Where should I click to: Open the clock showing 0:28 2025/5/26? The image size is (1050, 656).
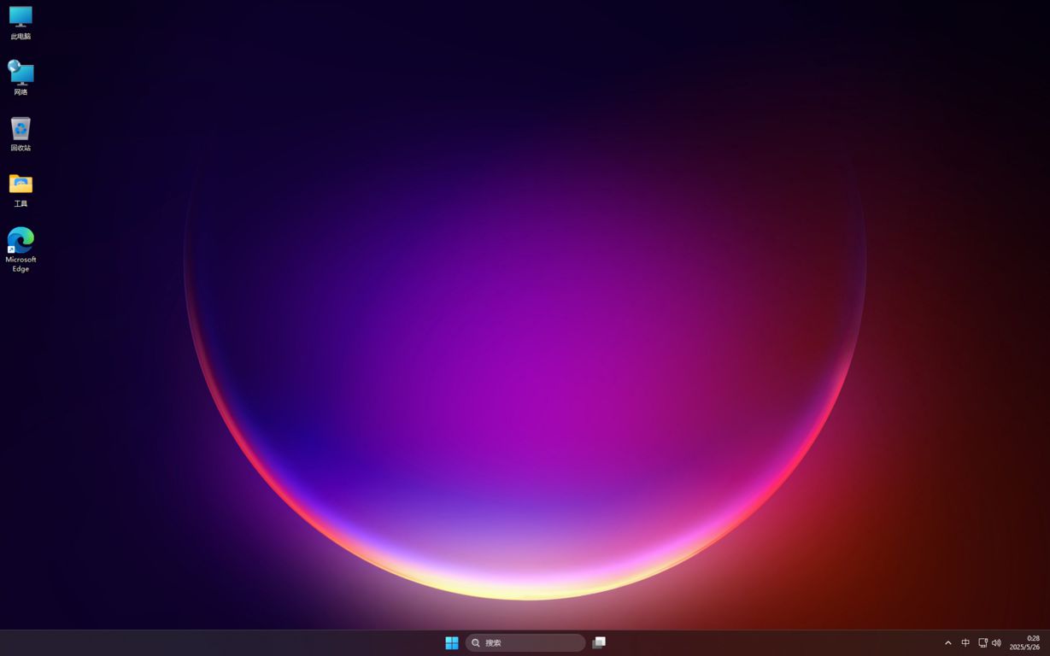pyautogui.click(x=1024, y=643)
